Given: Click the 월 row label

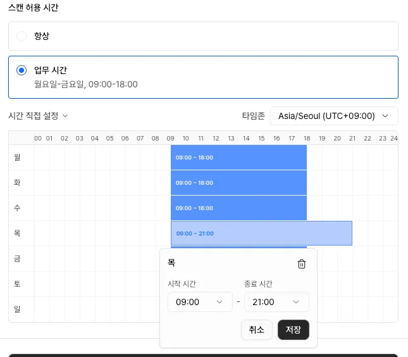Looking at the screenshot, I should coord(17,158).
